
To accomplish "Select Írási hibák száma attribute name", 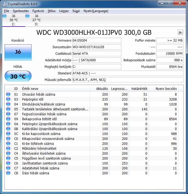I will [x=36, y=173].
